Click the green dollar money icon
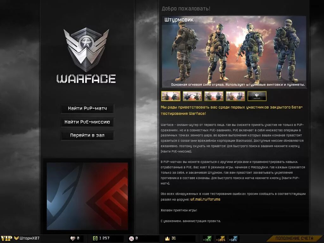The image size is (324, 243). [x=95, y=239]
